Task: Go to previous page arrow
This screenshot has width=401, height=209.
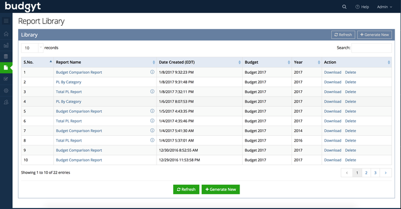Action: (x=347, y=173)
